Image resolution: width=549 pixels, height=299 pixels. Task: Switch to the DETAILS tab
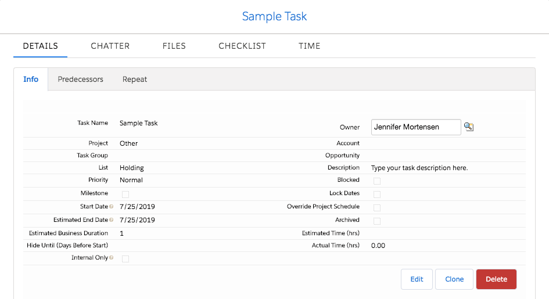40,46
